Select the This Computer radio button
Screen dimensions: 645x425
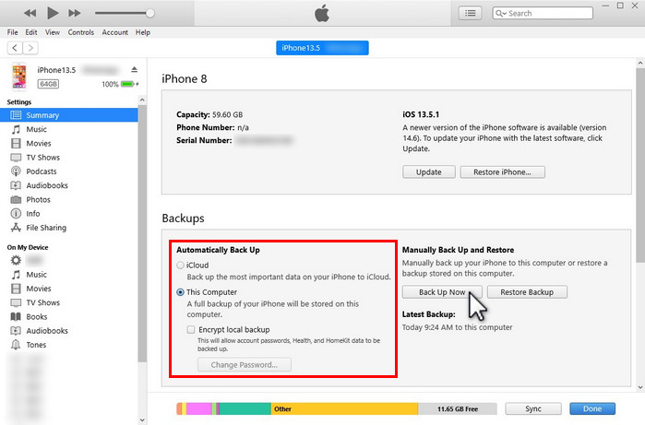pos(180,292)
